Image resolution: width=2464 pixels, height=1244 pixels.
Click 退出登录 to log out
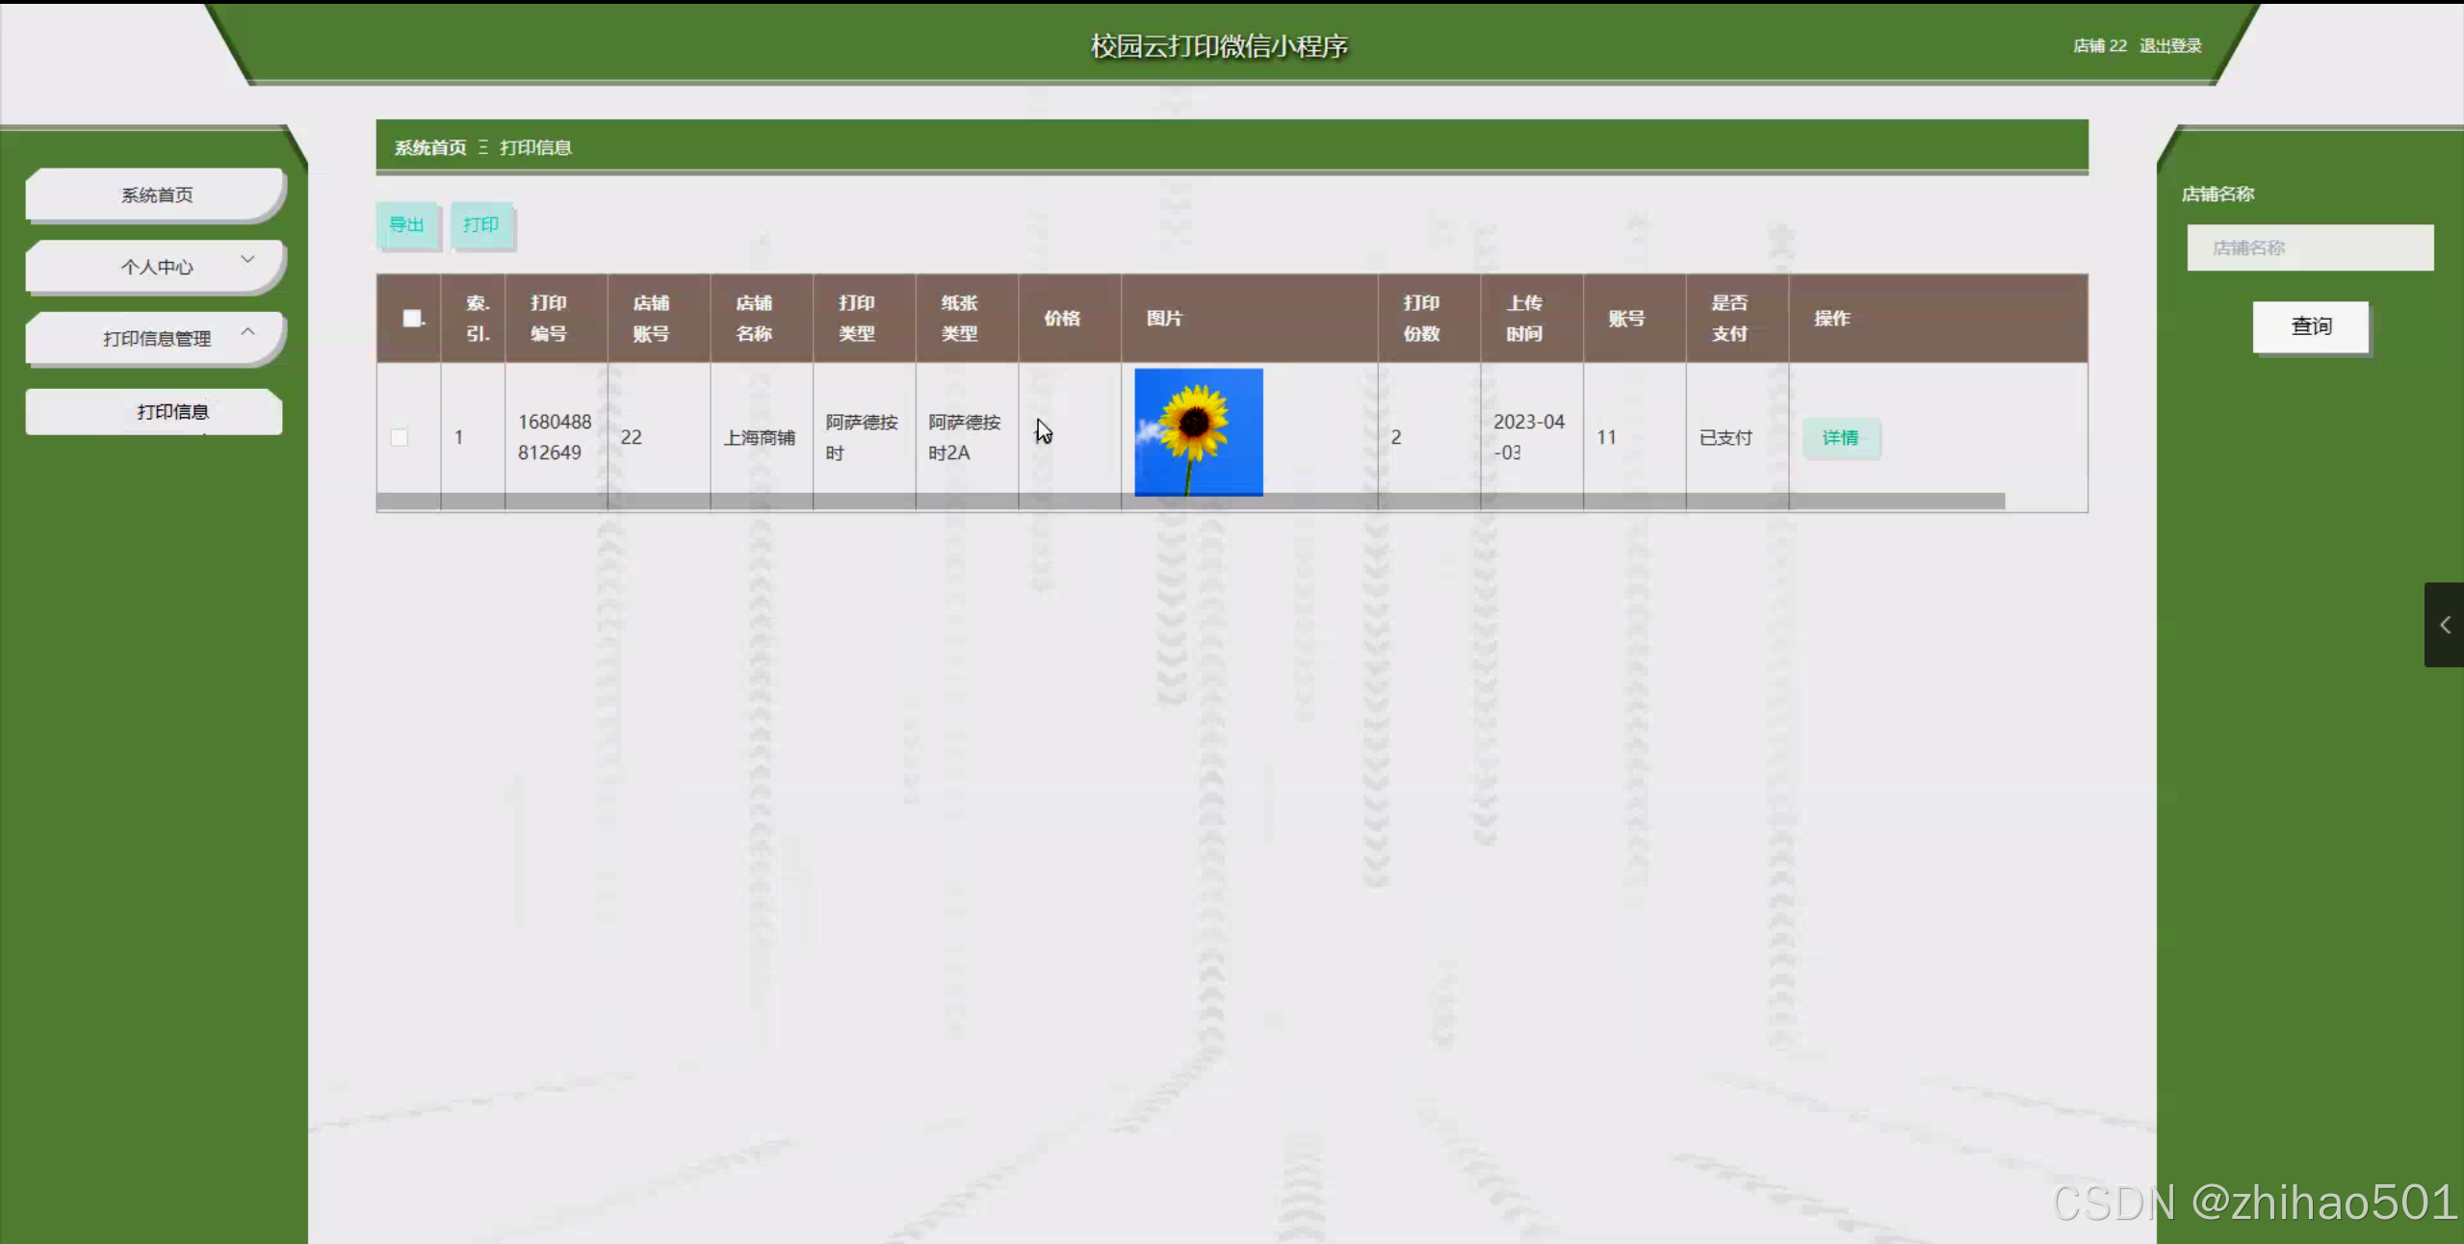coord(2170,46)
